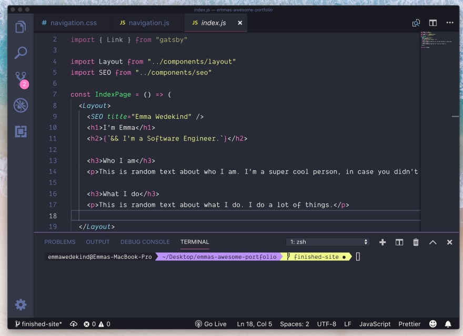This screenshot has height=336, width=463.
Task: Click the opening <Layout> tag on line 8
Action: click(95, 106)
